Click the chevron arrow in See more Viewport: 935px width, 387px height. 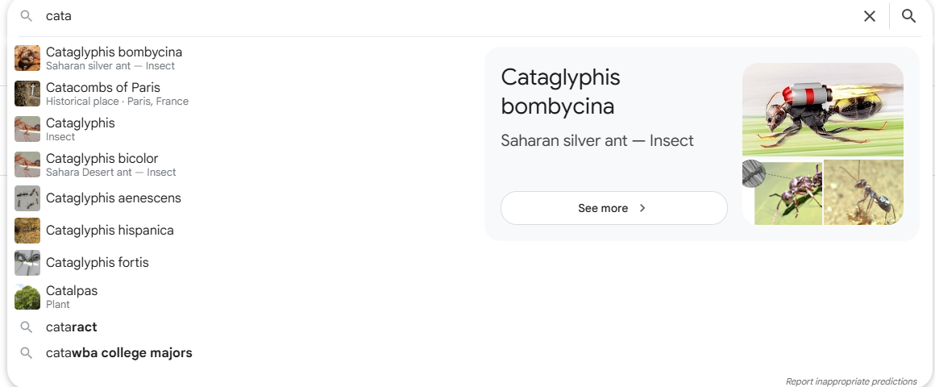pyautogui.click(x=642, y=208)
